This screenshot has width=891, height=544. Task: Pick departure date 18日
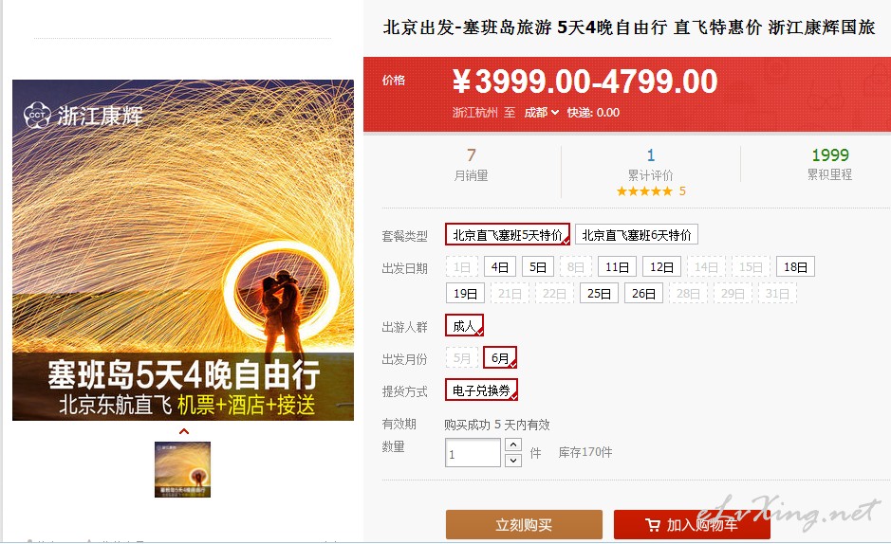(x=795, y=266)
